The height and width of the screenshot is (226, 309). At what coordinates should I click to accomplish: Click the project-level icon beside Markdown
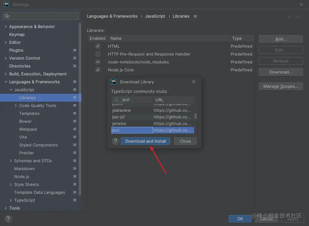coord(75,169)
